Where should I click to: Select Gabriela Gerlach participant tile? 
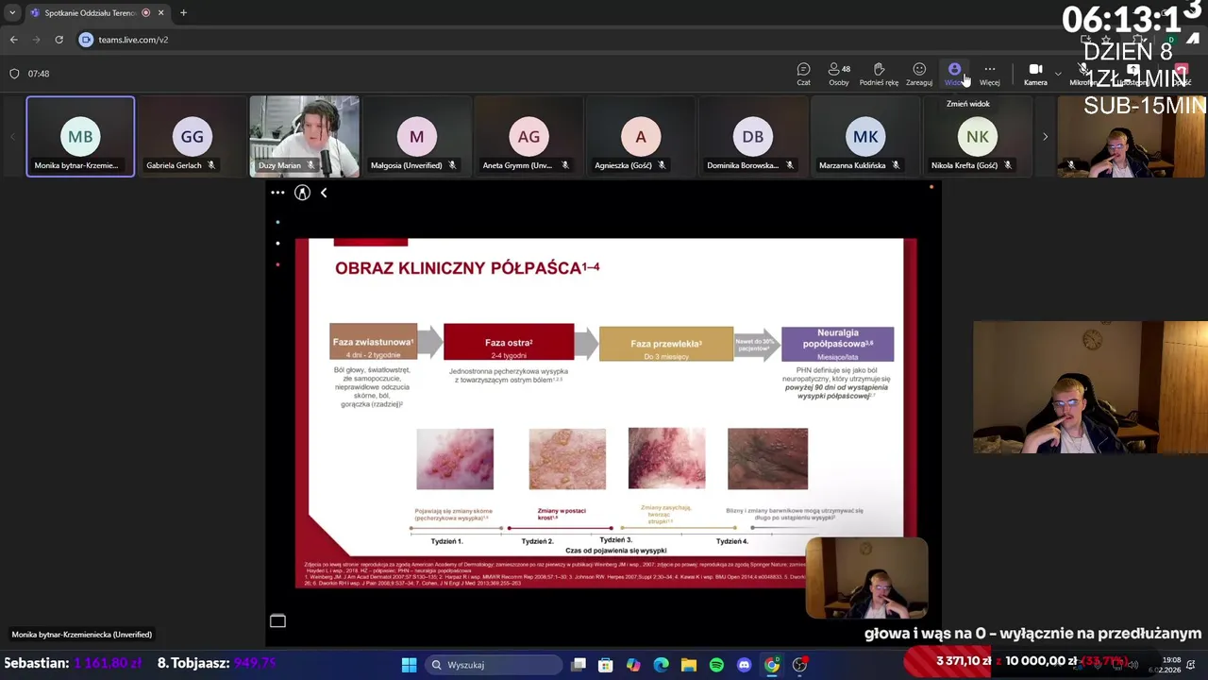pos(192,136)
